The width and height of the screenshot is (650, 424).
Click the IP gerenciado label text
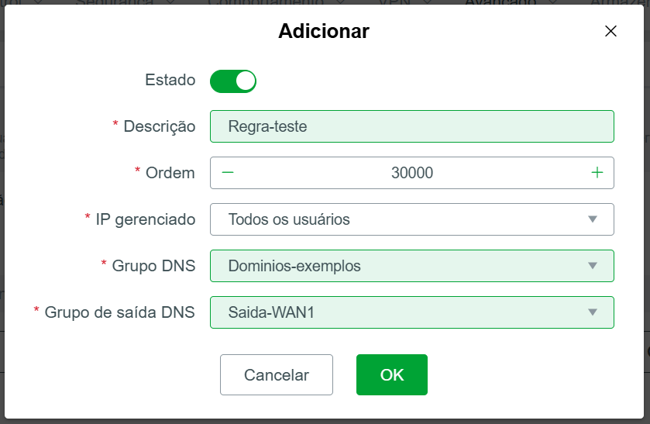coord(146,219)
